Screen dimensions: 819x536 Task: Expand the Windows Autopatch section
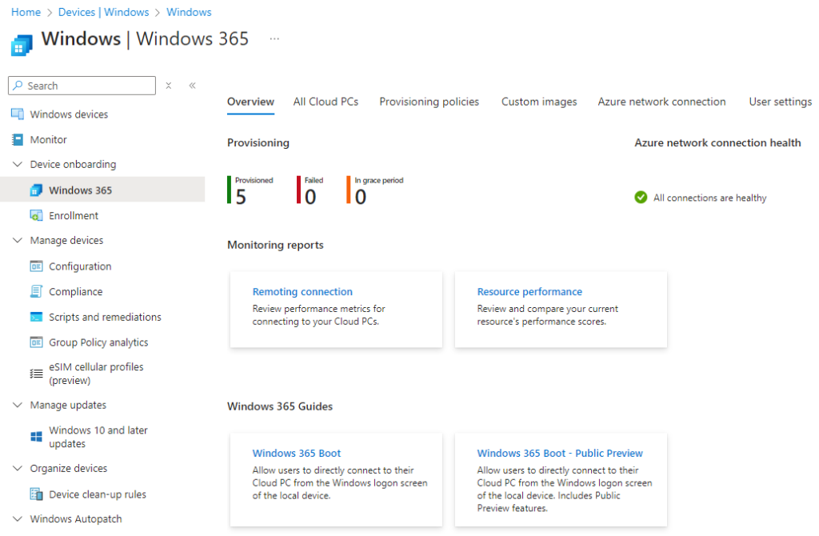(18, 519)
